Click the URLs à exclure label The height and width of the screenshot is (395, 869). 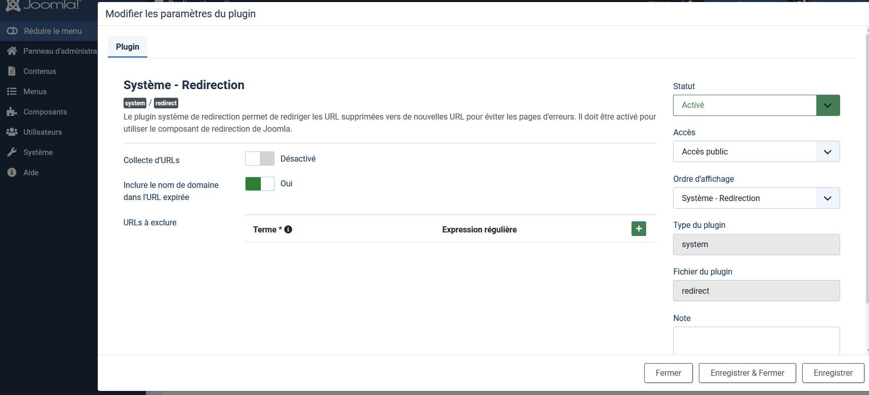click(150, 222)
